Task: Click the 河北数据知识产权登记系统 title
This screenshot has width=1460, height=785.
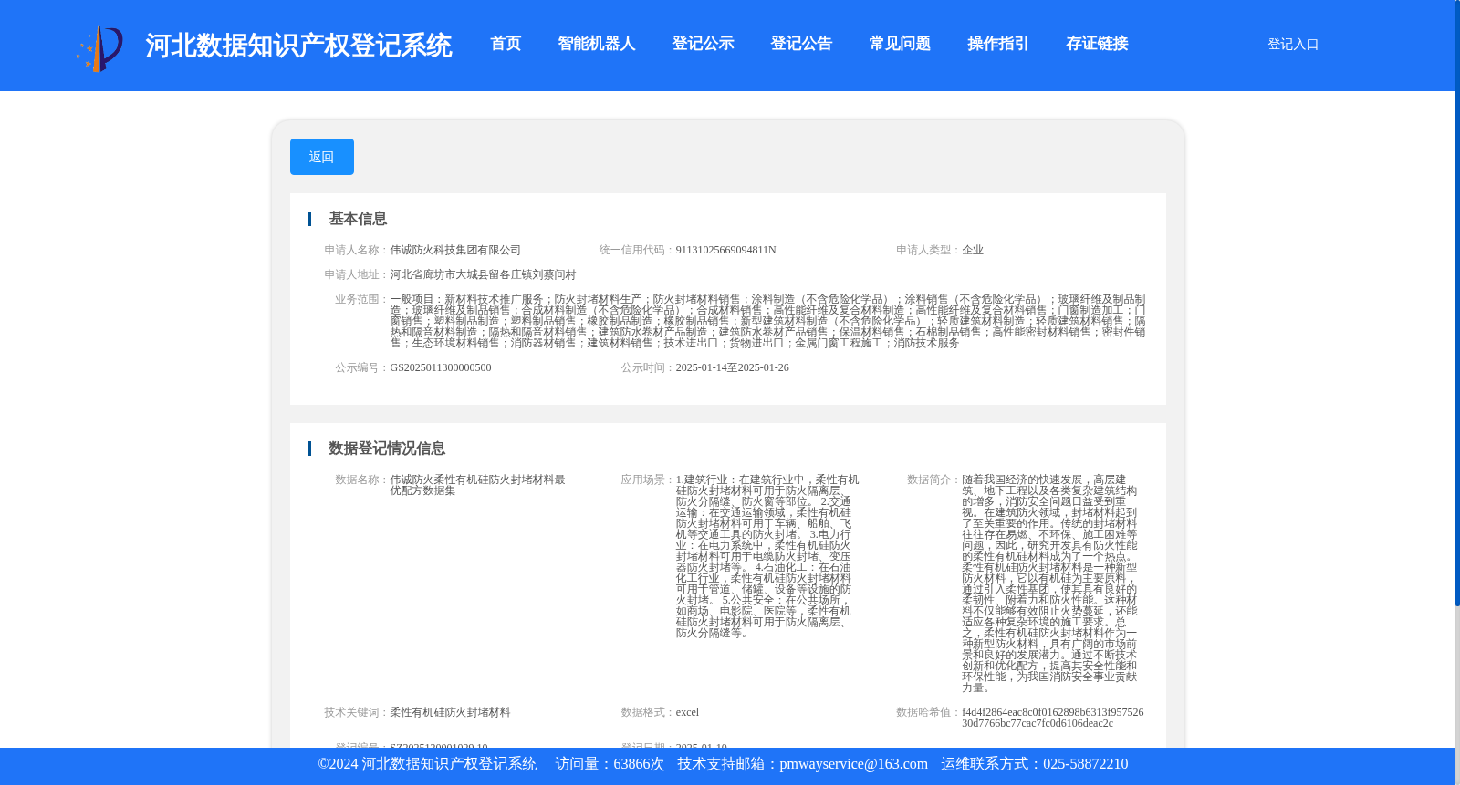Action: (298, 46)
